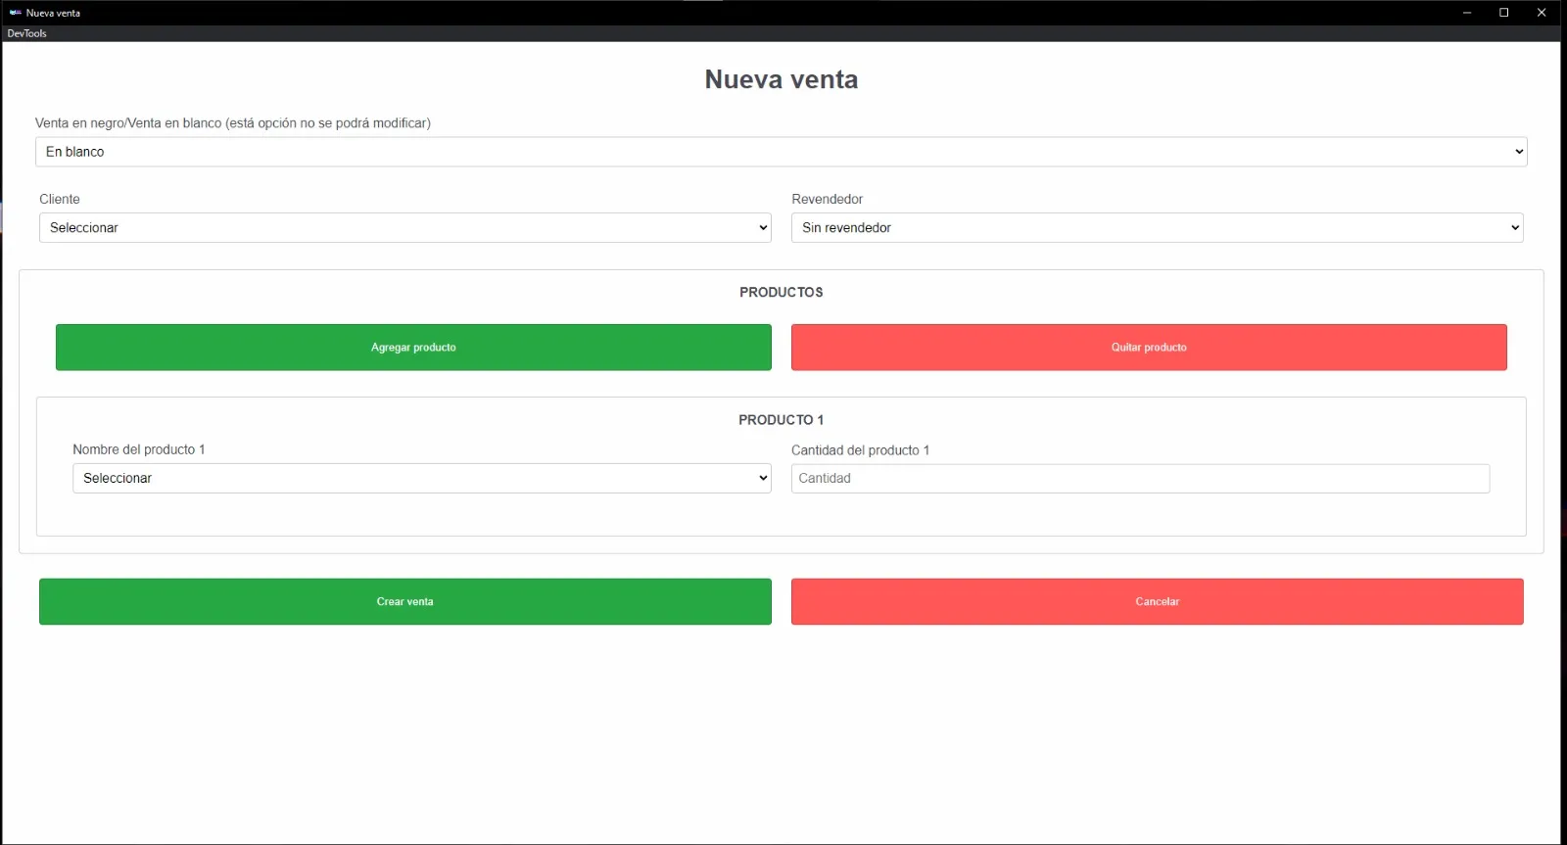Screen dimensions: 1567x845
Task: Close the Nueva venta window
Action: (1542, 13)
